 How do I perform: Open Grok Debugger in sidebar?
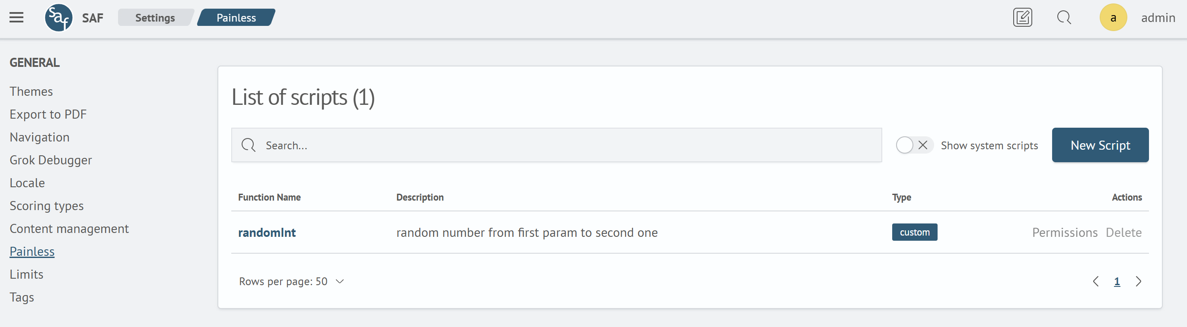tap(51, 160)
